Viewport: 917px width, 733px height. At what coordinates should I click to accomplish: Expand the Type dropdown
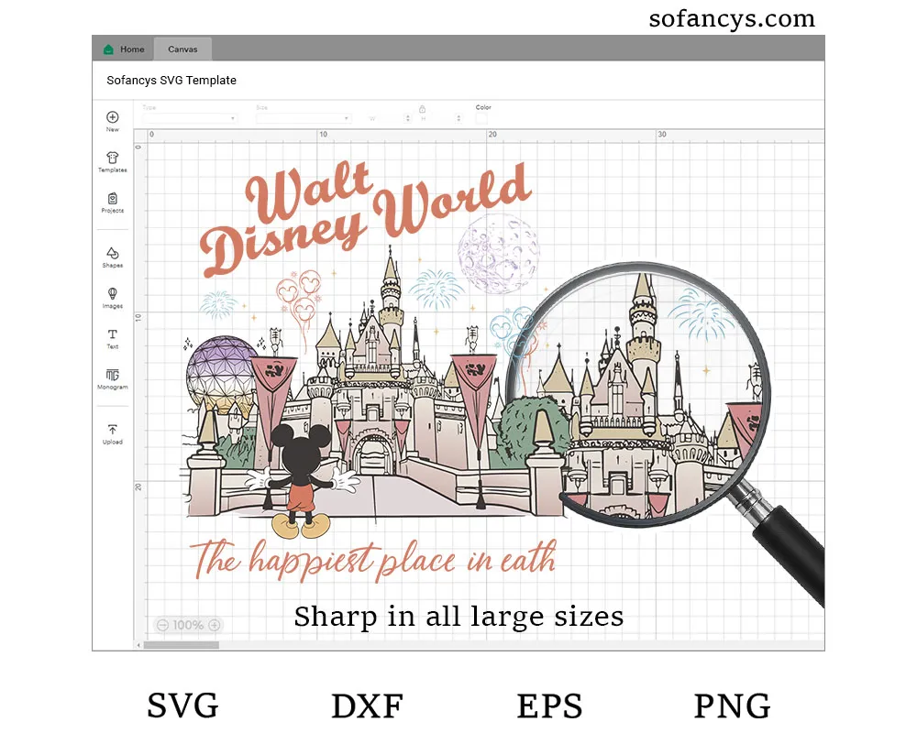190,118
